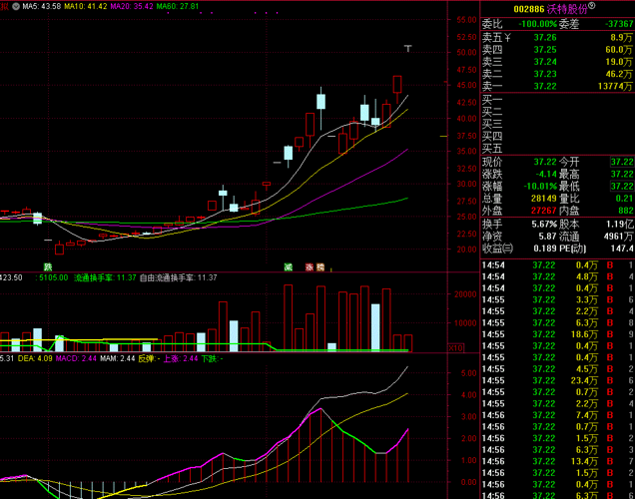Click the 卖三 ask price 37.24
635x499 pixels.
pyautogui.click(x=545, y=62)
